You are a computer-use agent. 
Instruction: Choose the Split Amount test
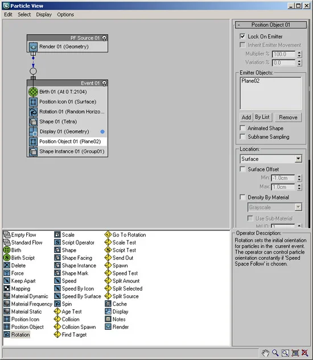(x=122, y=281)
